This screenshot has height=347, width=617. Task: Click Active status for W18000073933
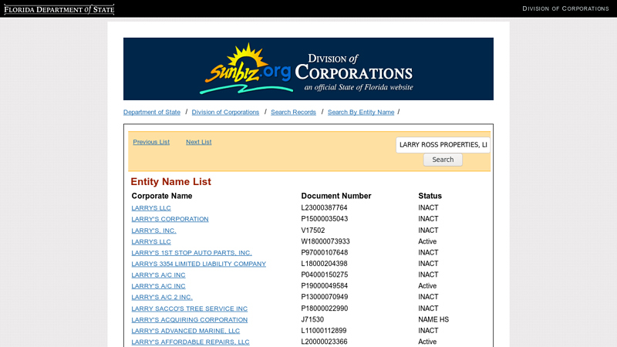coord(427,241)
